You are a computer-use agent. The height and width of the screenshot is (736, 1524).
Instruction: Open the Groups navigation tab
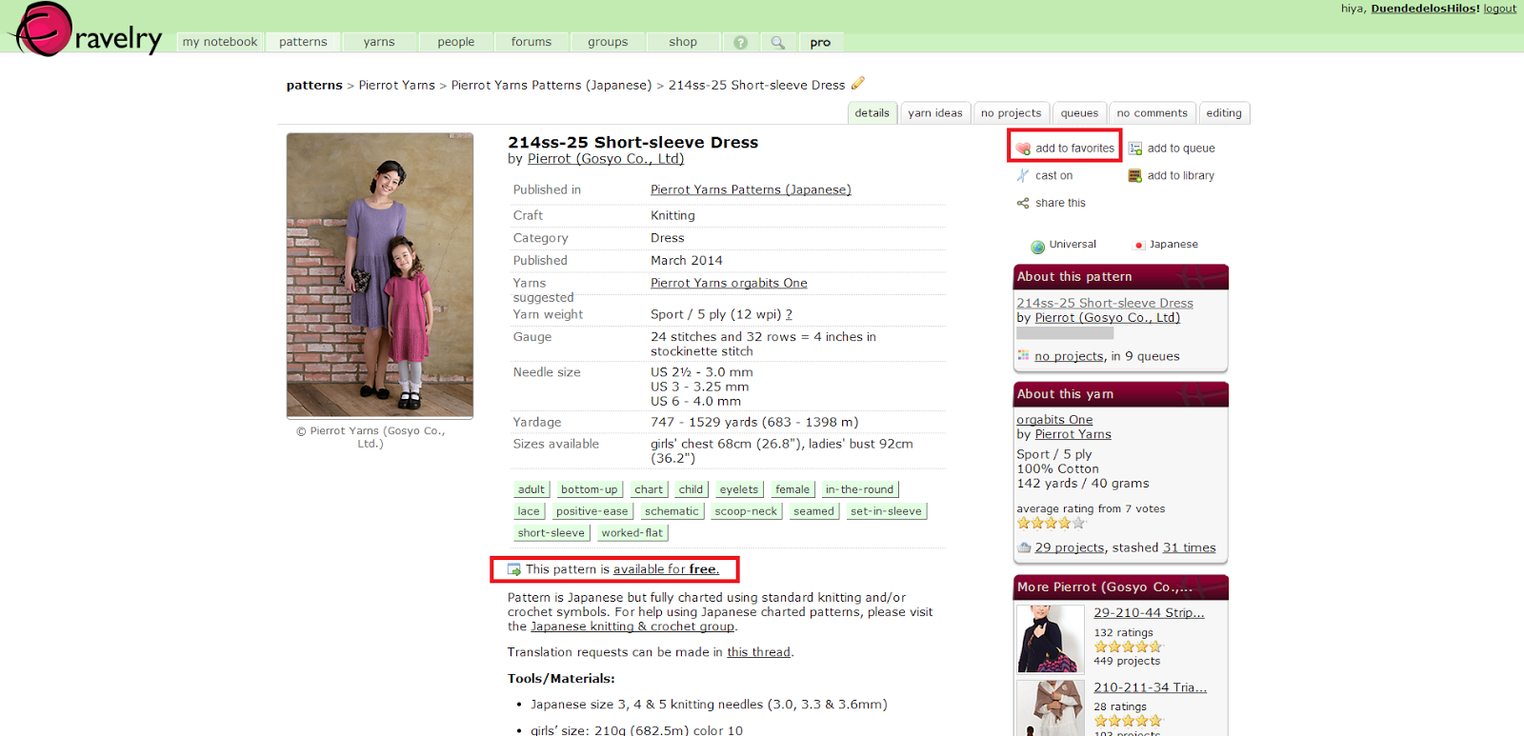(608, 42)
